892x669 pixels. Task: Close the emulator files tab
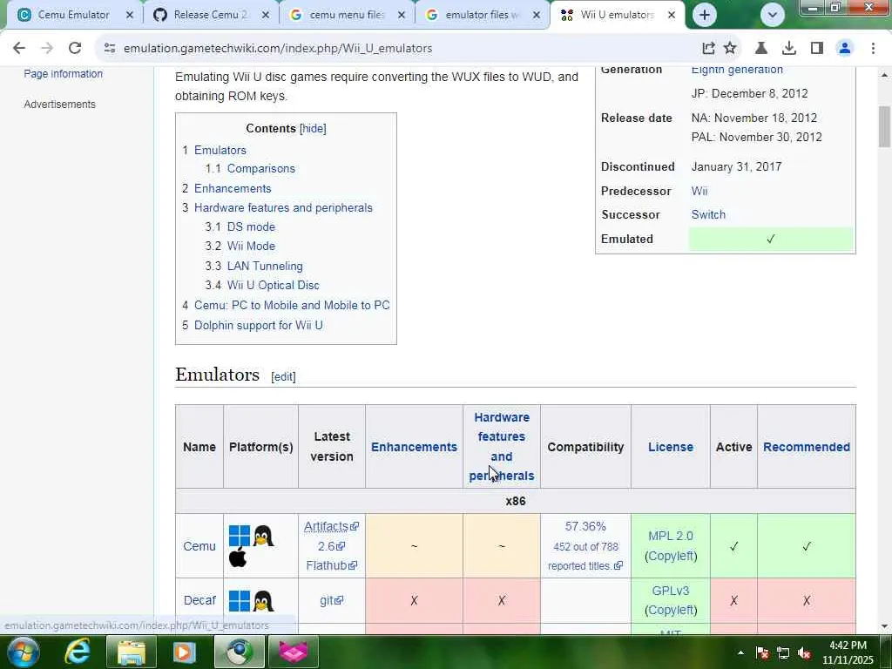click(x=537, y=16)
